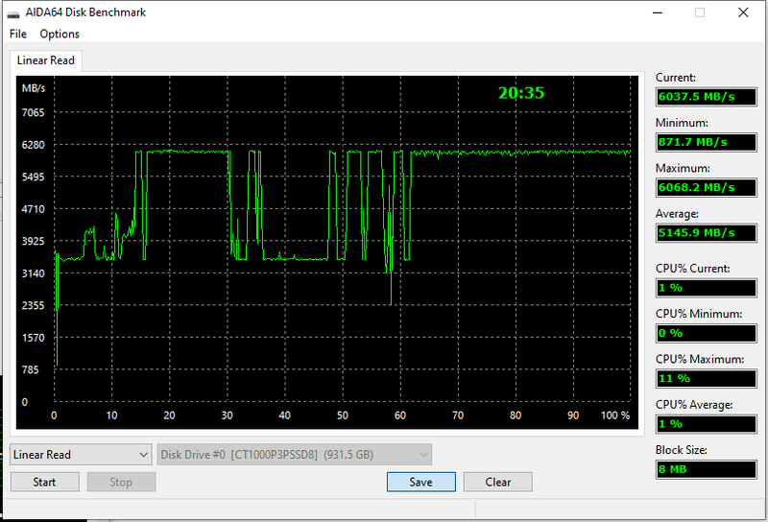Open the Disk Drive #0 selection dropdown

(x=295, y=455)
